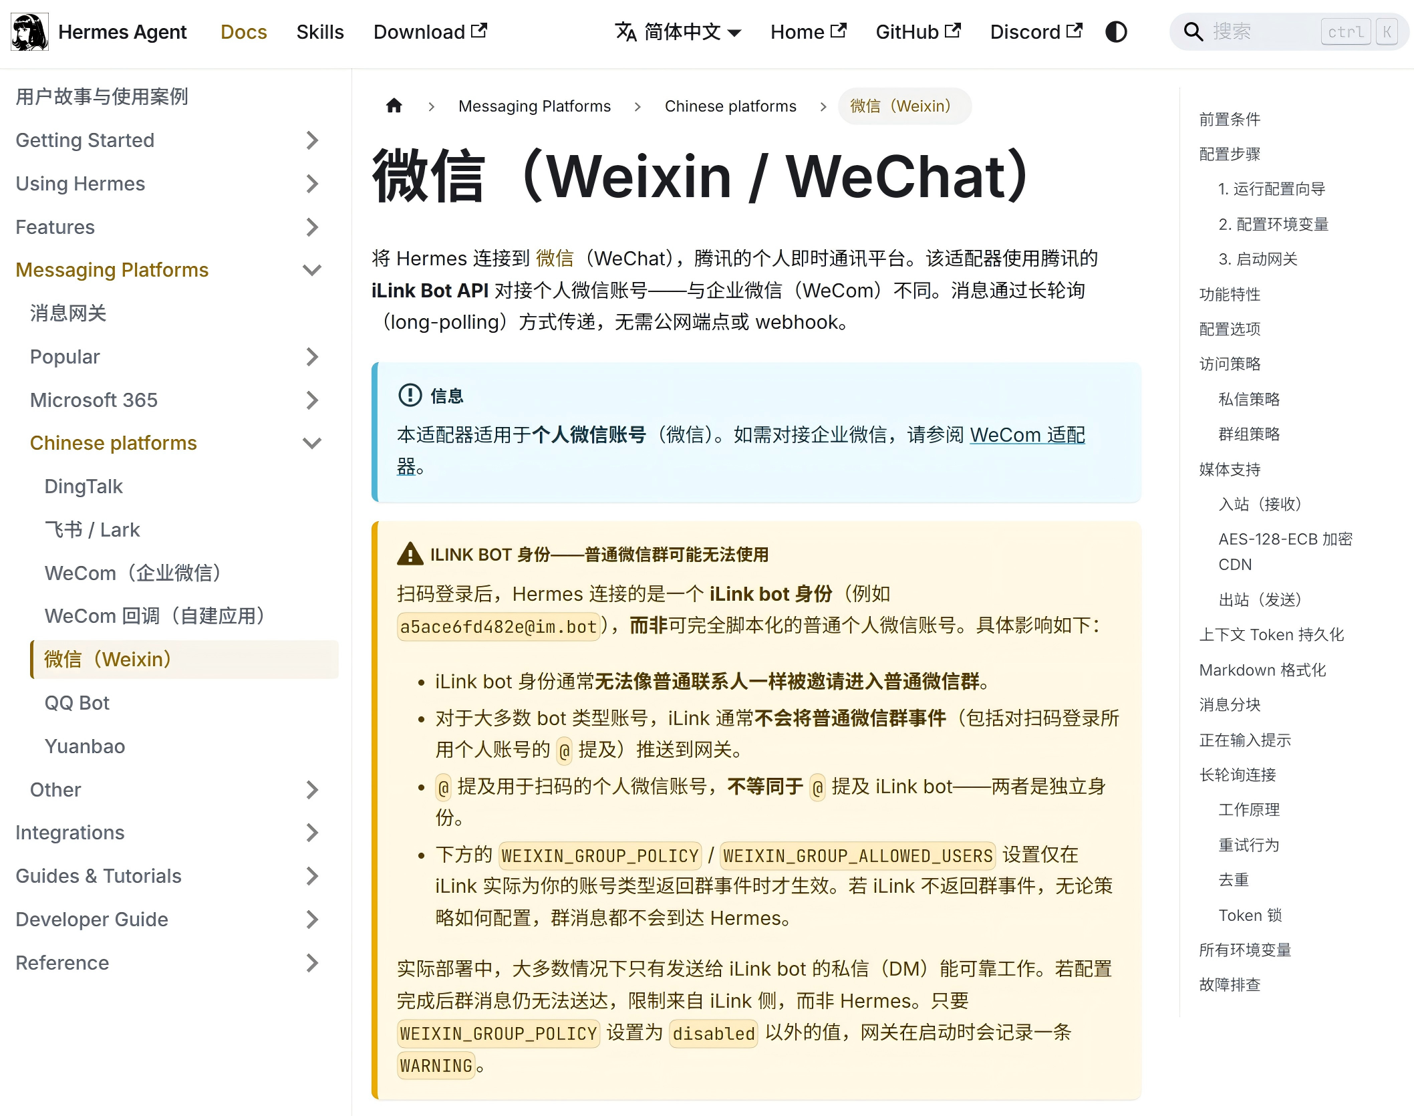Jump to 所有环境变量 section
1414x1116 pixels.
coord(1245,950)
